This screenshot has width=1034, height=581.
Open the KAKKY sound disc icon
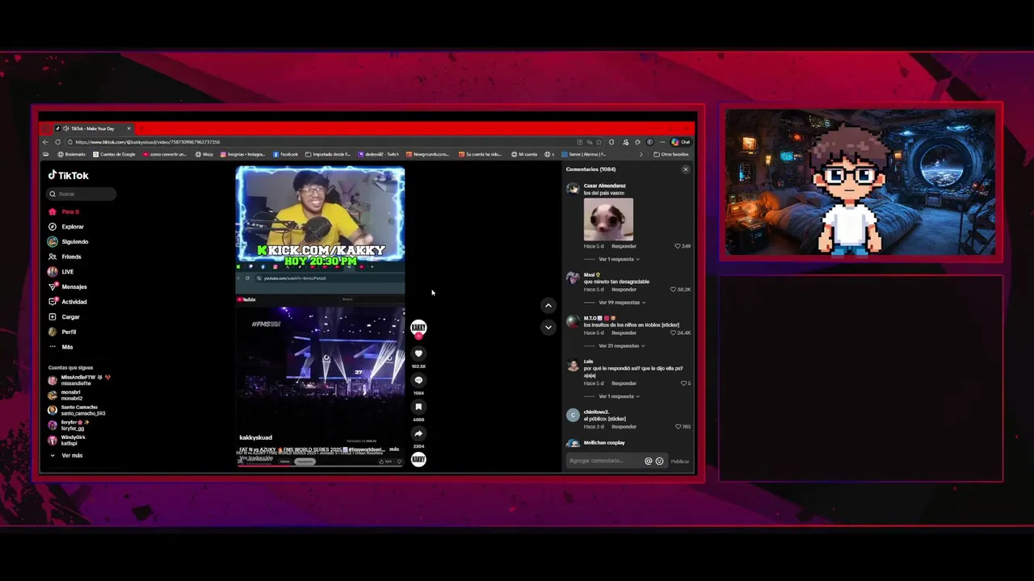coord(418,459)
